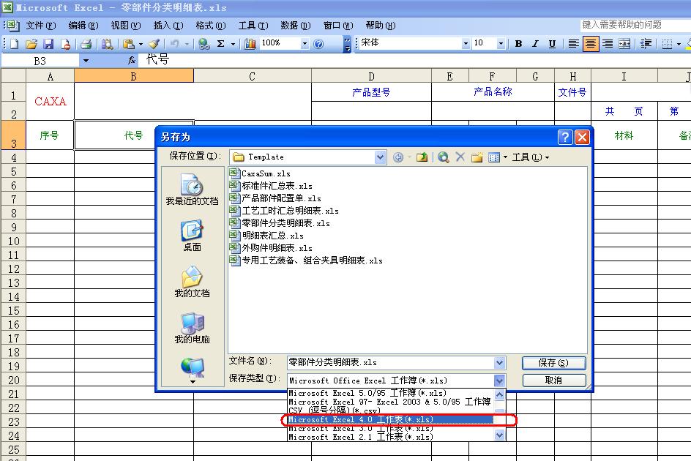Toggle Italic formatting in toolbar
Viewport: 691px width, 461px height.
point(535,44)
